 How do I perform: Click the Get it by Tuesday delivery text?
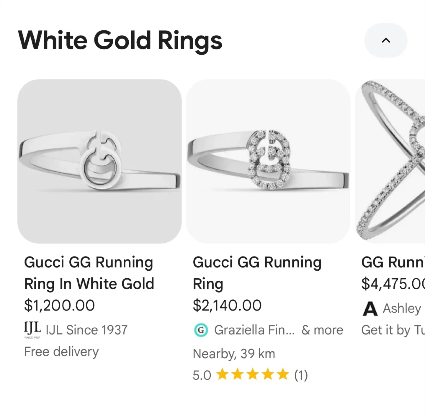[390, 330]
